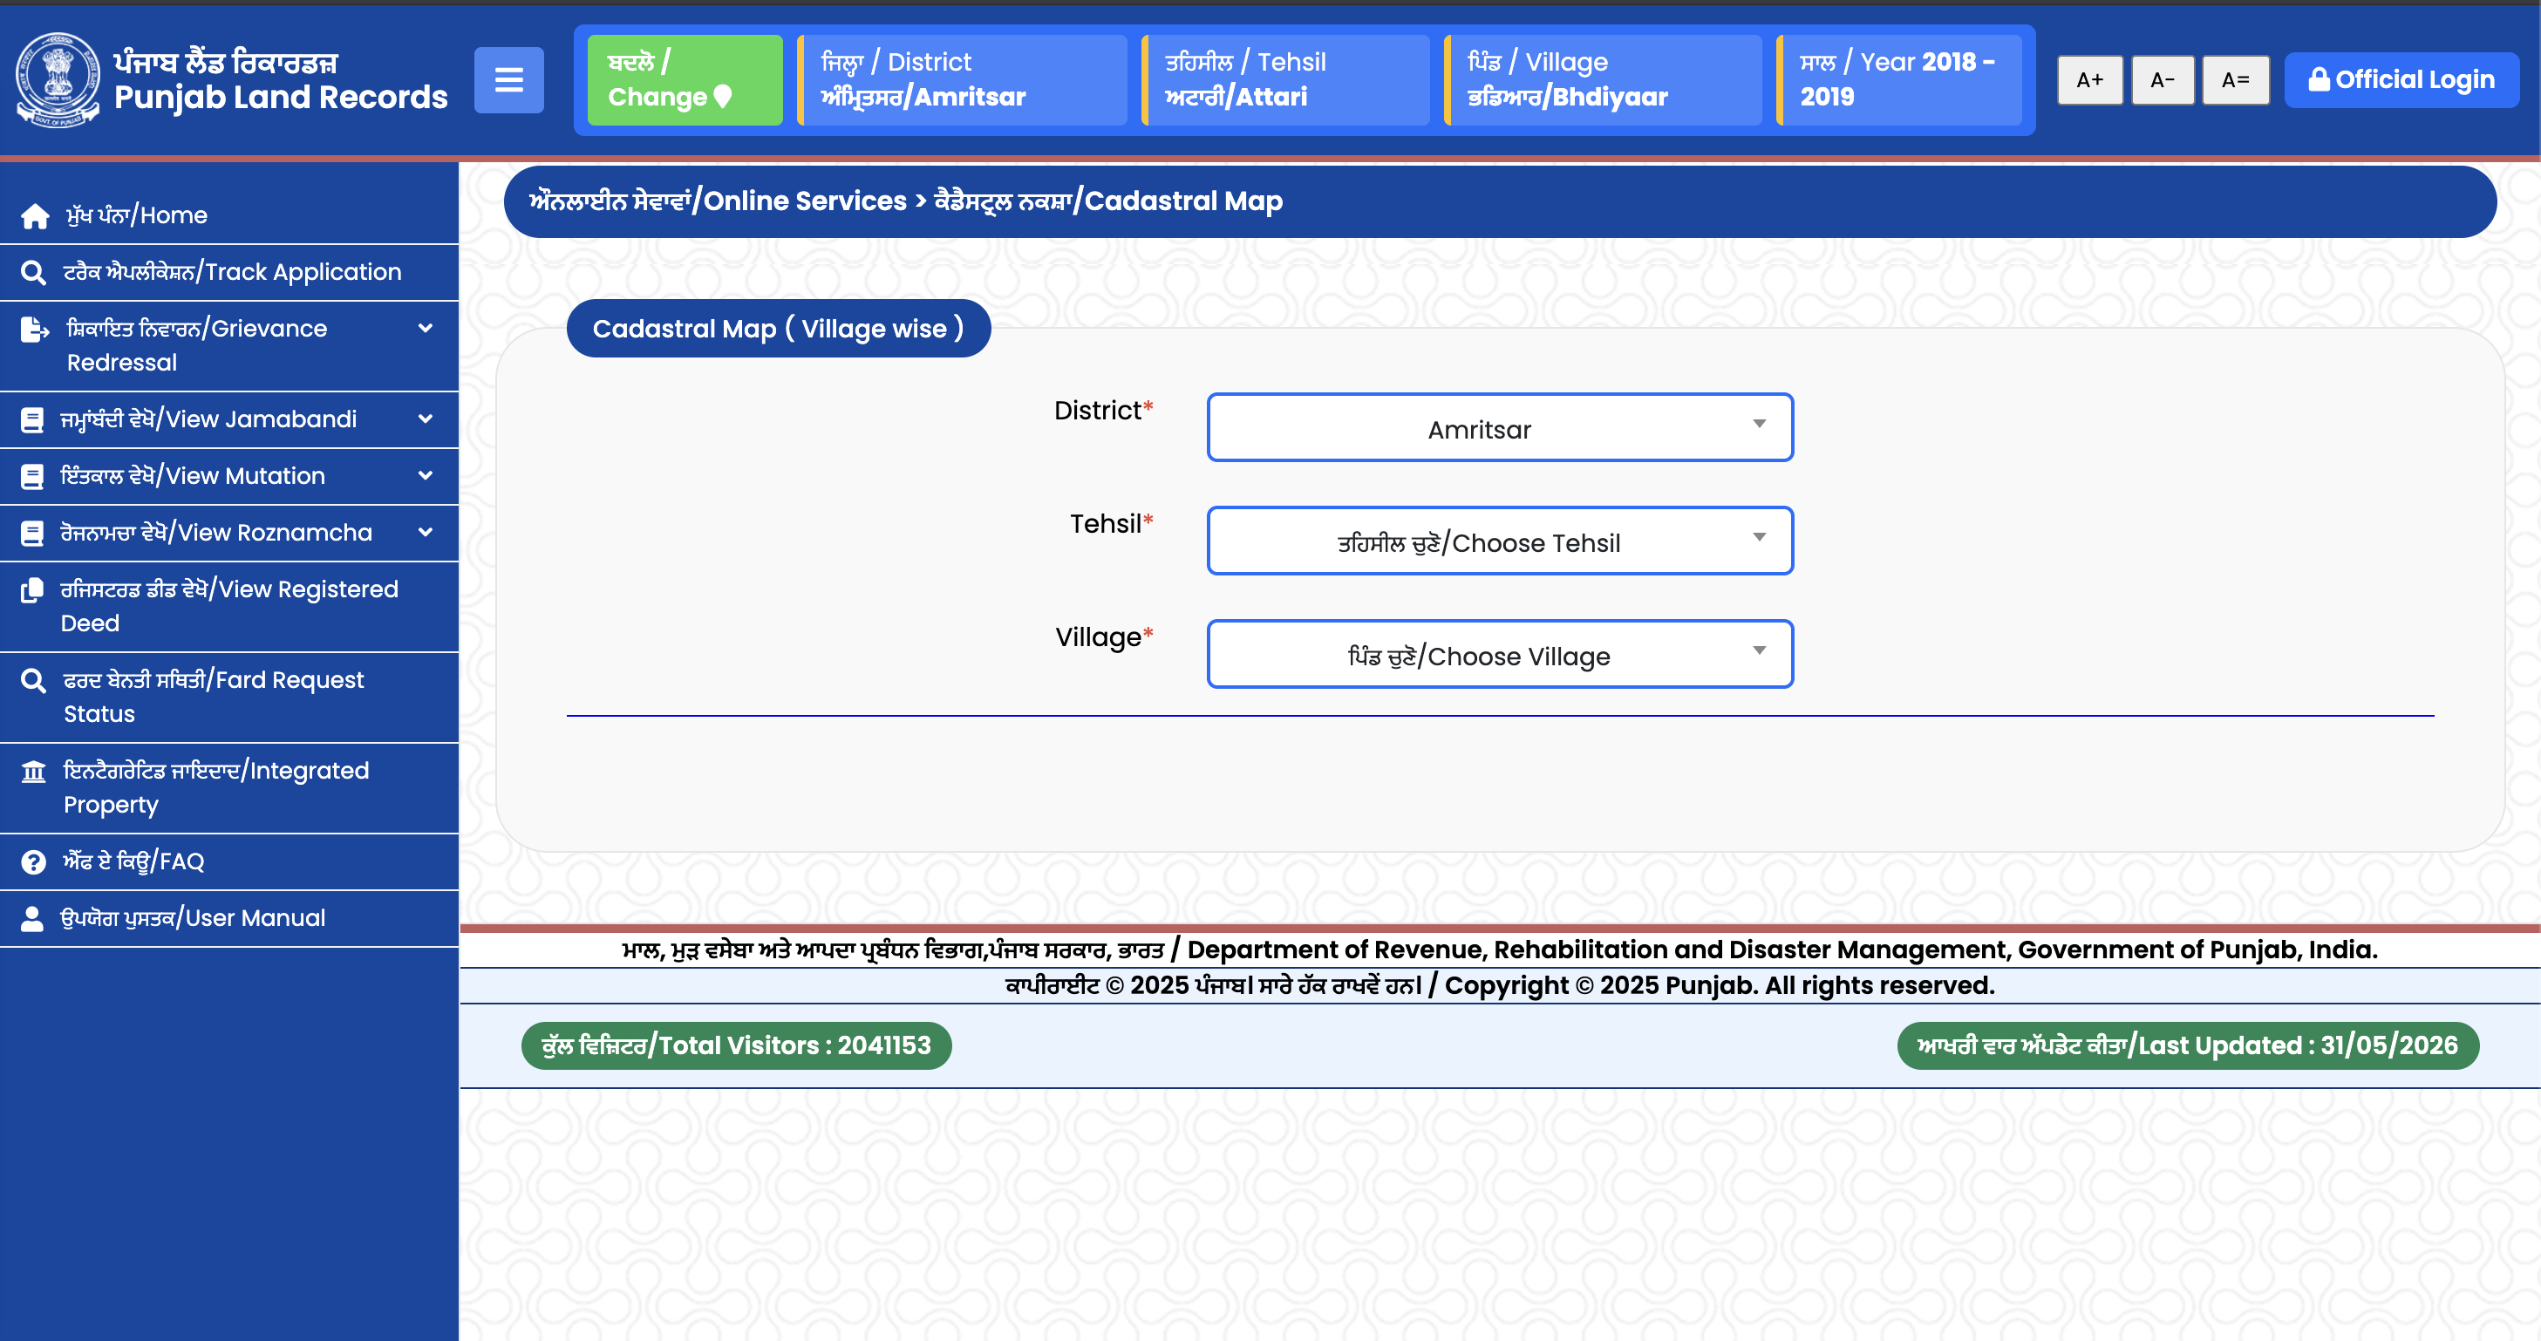Image resolution: width=2541 pixels, height=1341 pixels.
Task: Click the Official Login button
Action: click(x=2401, y=80)
